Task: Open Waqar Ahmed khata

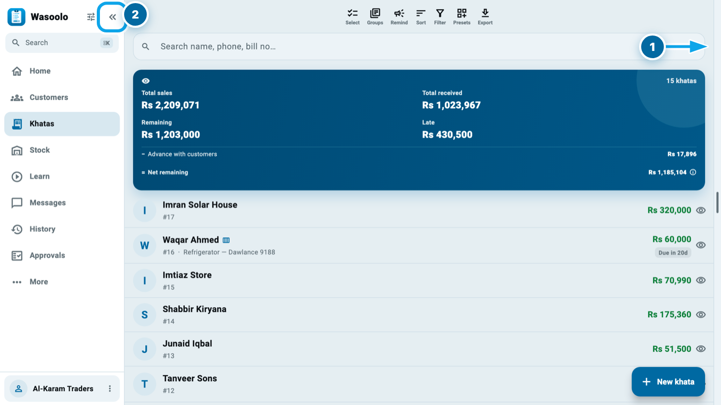Action: pyautogui.click(x=419, y=245)
